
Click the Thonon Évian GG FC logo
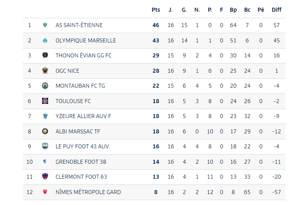45,55
